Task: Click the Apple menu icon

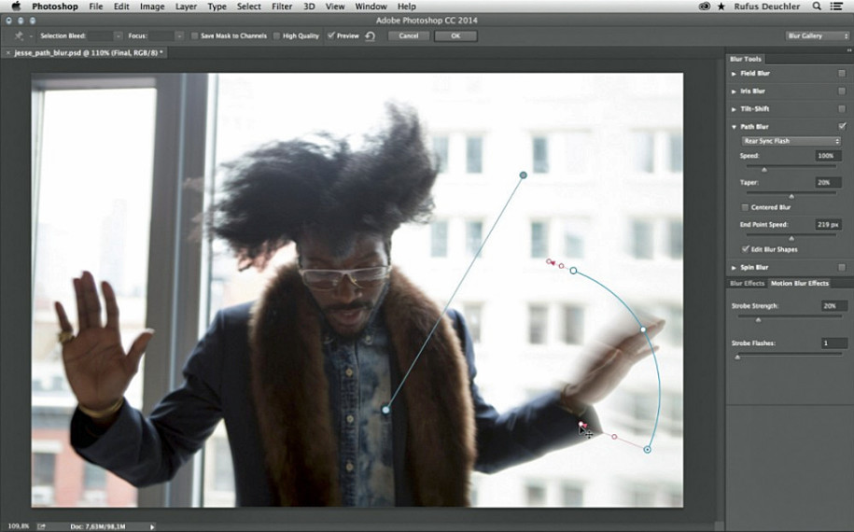Action: coord(15,7)
